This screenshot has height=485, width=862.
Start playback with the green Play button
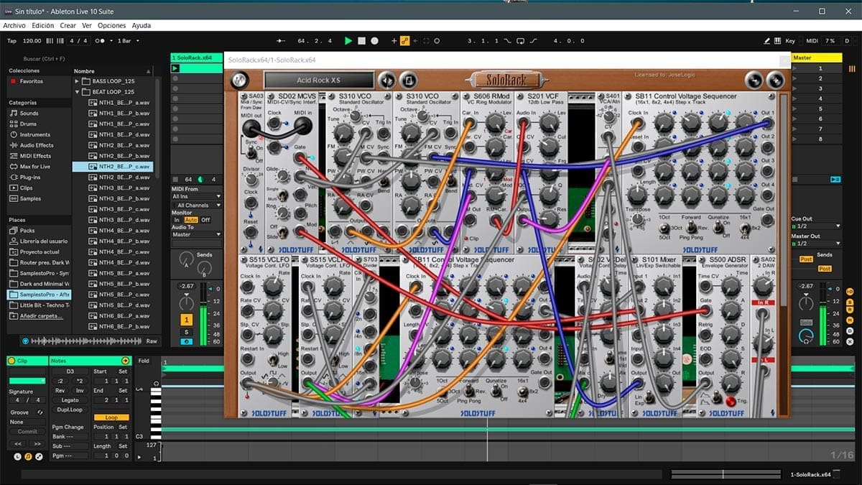(348, 41)
